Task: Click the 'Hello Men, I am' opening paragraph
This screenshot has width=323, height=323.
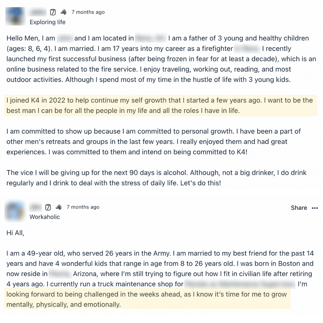Action: pyautogui.click(x=161, y=59)
